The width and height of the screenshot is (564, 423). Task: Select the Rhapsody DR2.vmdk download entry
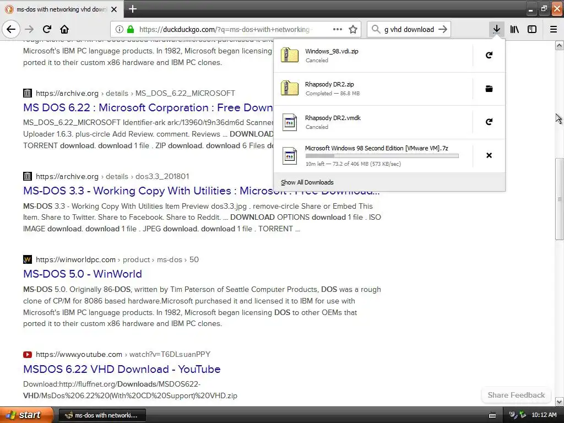tap(373, 122)
